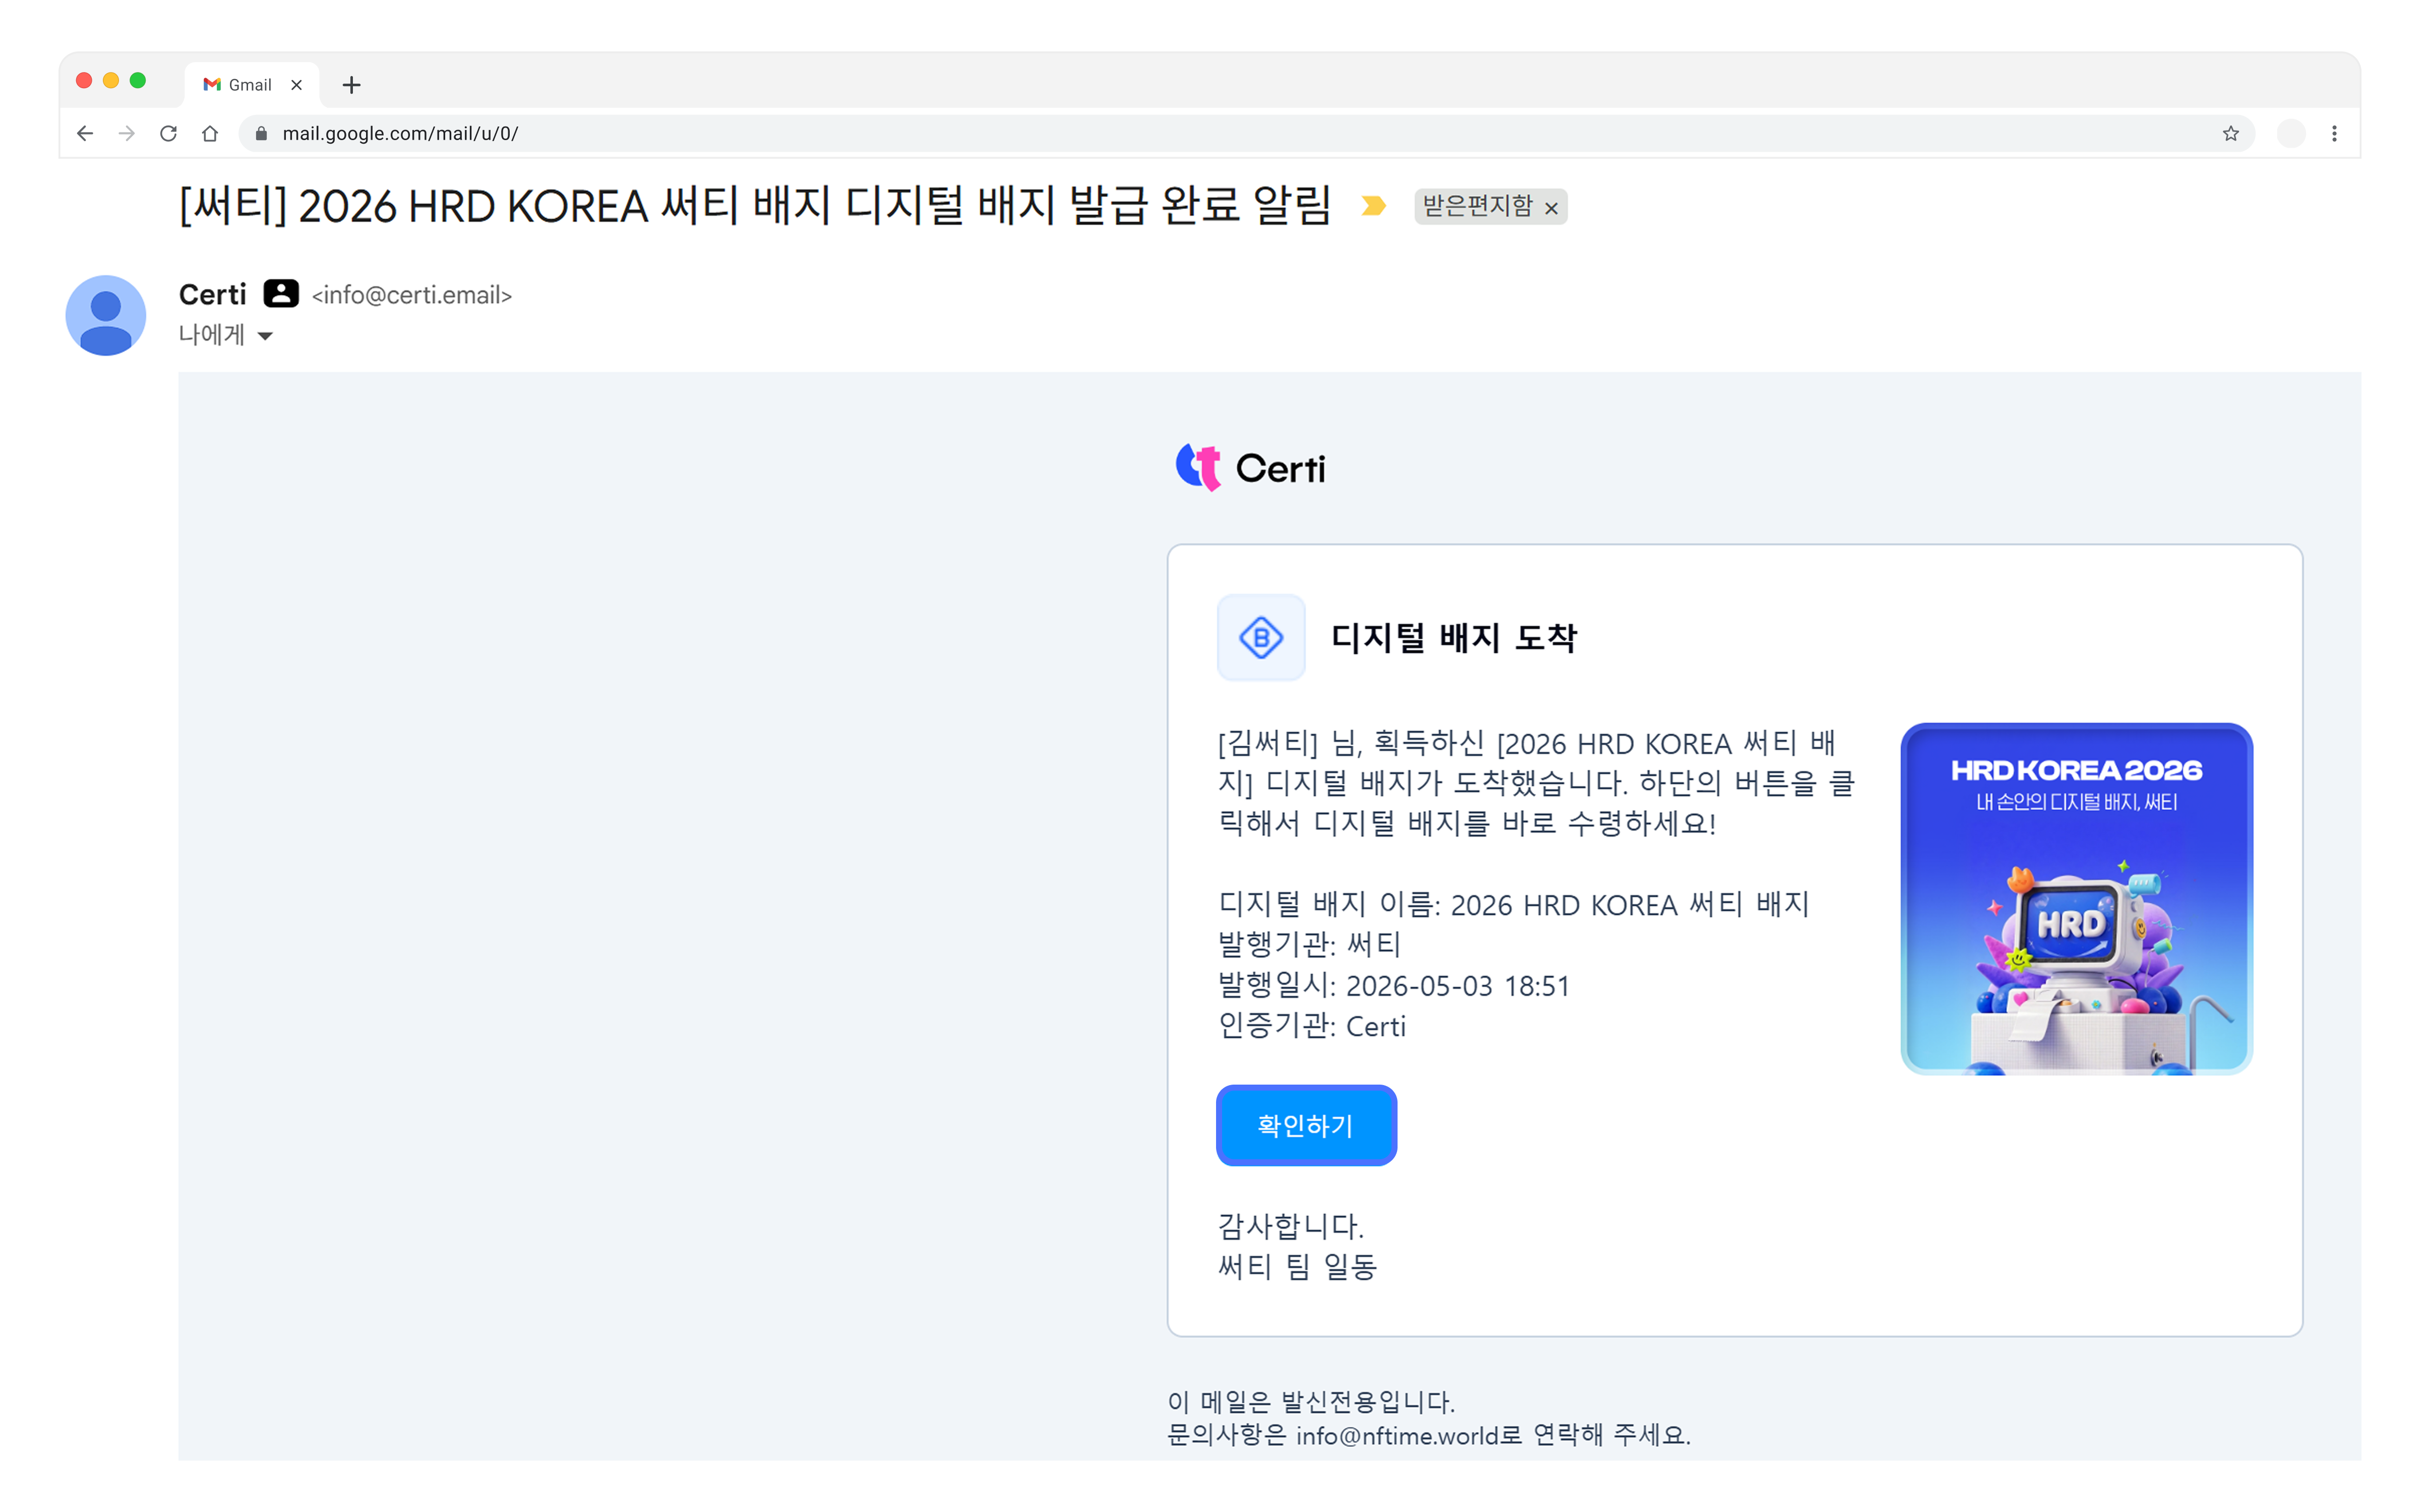Expand the 나에게 recipient details arrow
The height and width of the screenshot is (1512, 2420).
[x=265, y=336]
